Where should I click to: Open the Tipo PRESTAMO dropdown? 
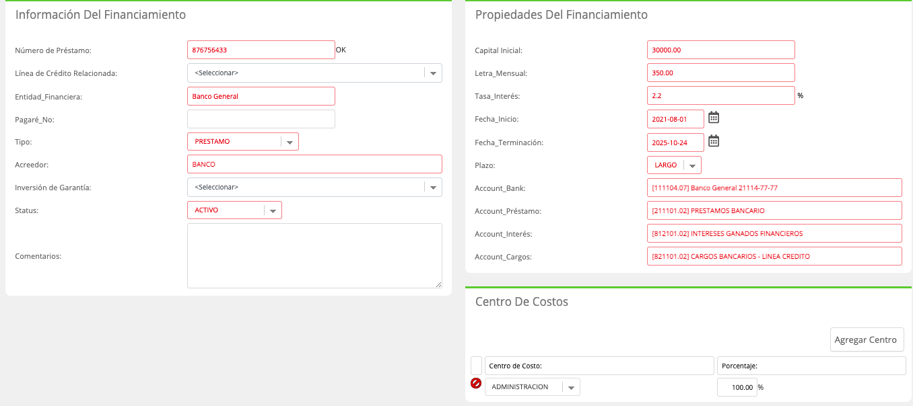point(243,141)
